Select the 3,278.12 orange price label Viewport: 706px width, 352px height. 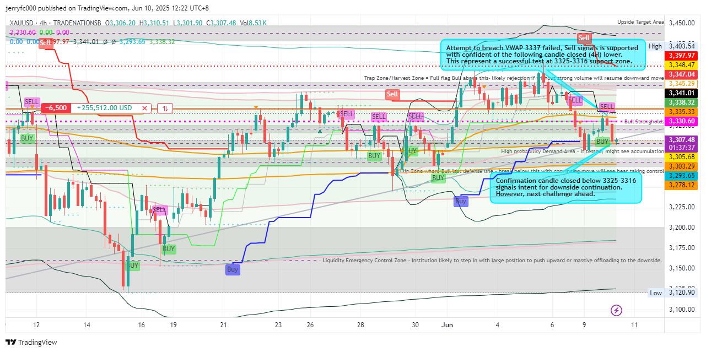682,185
